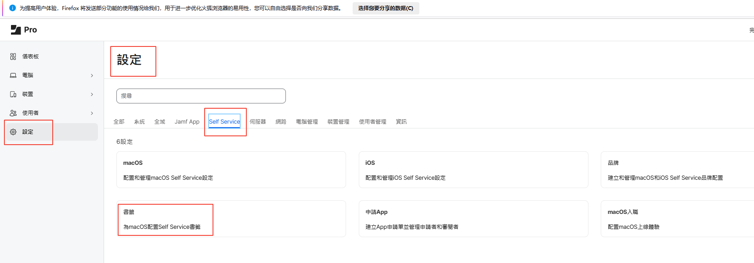Click the dashboard grid icon beside 儀表板
The width and height of the screenshot is (754, 263).
click(x=13, y=57)
